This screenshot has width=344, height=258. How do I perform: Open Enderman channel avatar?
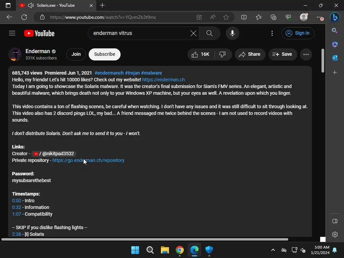tap(15, 54)
